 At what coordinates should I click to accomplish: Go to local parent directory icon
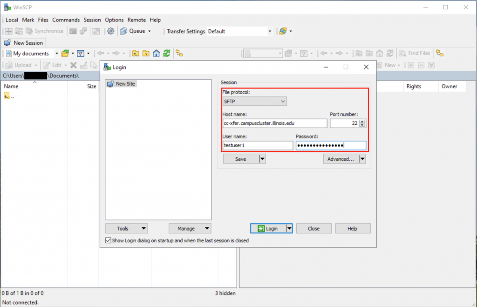136,54
